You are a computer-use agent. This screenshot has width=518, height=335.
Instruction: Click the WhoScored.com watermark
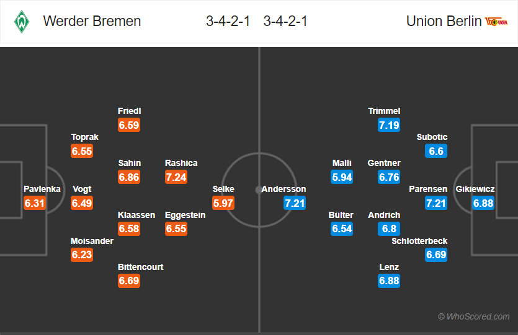(474, 316)
